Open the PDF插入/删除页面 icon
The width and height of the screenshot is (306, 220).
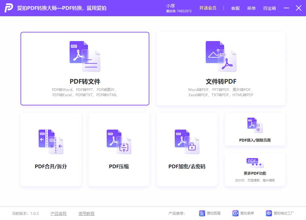click(x=255, y=125)
